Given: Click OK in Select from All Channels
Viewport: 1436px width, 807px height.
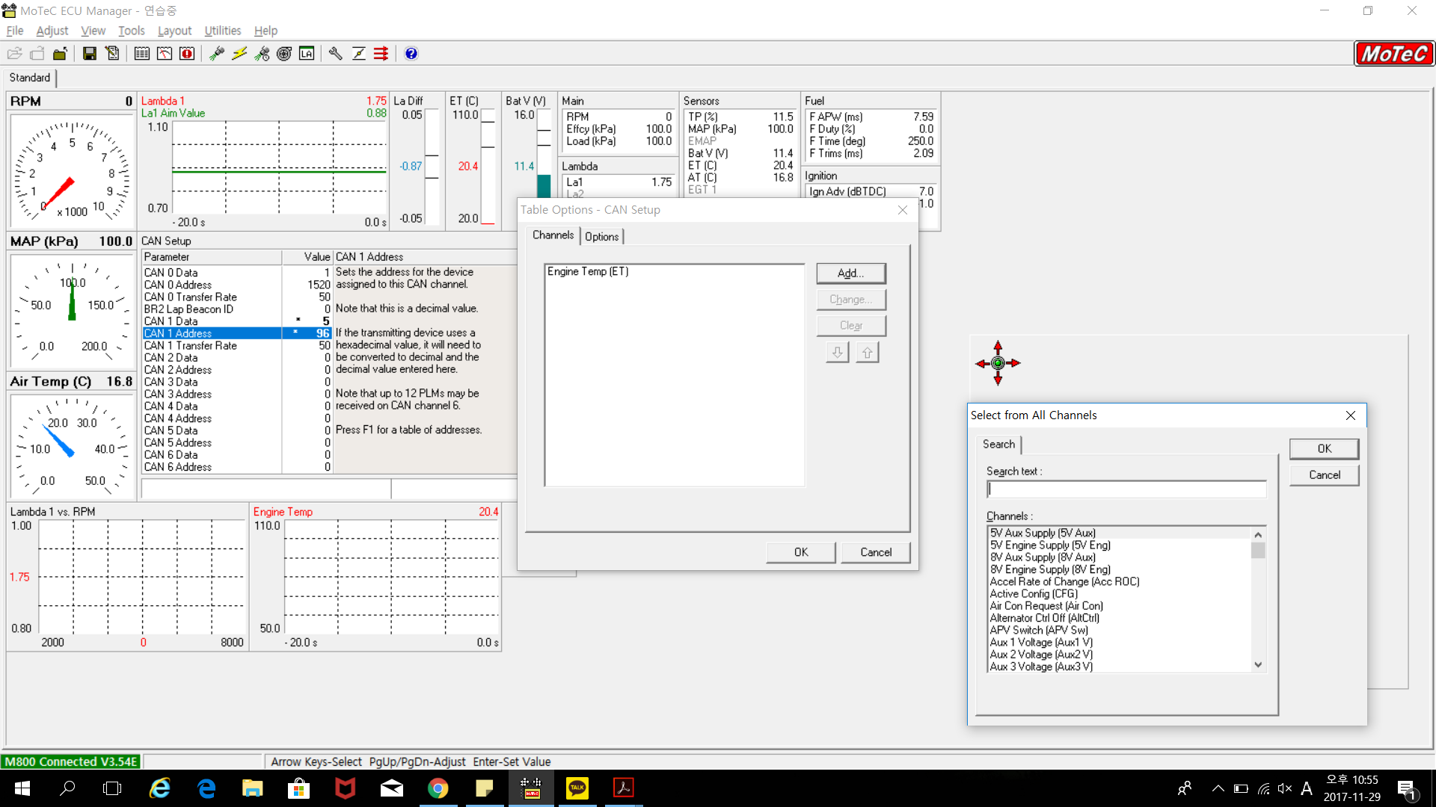Looking at the screenshot, I should (x=1325, y=448).
